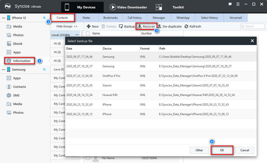Image resolution: width=267 pixels, height=163 pixels.
Task: Click New contact plus button
Action: [x=92, y=26]
